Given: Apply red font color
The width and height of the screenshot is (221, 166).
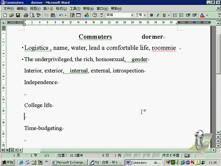Looking at the screenshot, I should [x=202, y=15].
